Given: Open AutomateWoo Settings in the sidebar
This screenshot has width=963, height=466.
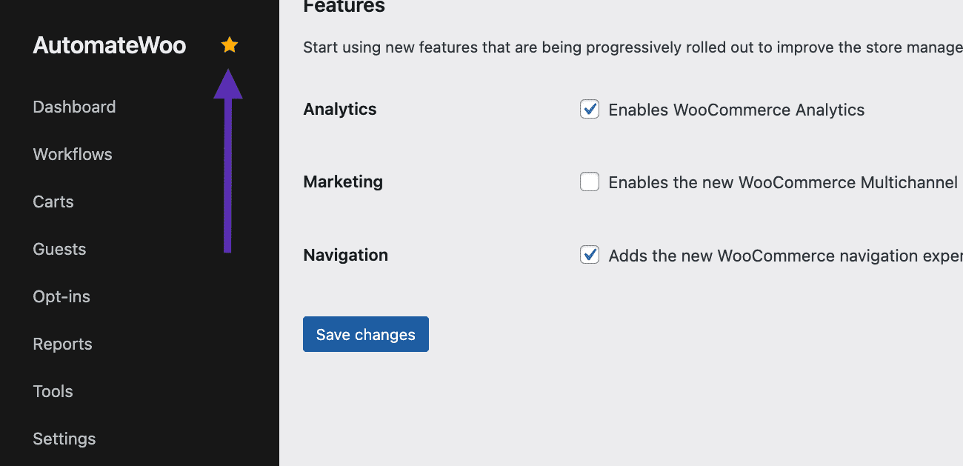Looking at the screenshot, I should [x=64, y=439].
